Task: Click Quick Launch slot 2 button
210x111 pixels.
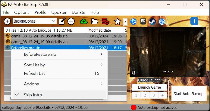Action: pos(145,95)
